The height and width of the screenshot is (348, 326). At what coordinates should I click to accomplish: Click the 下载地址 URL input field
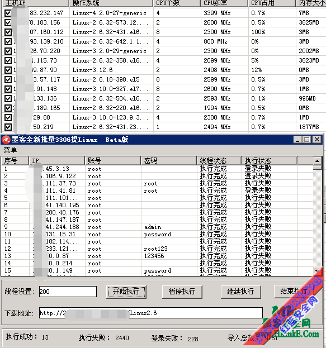(151, 313)
